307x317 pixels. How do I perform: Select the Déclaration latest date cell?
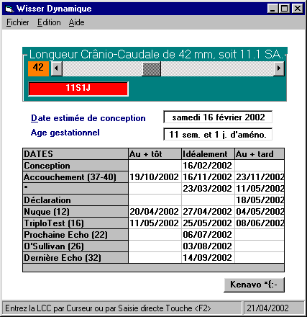(x=260, y=200)
